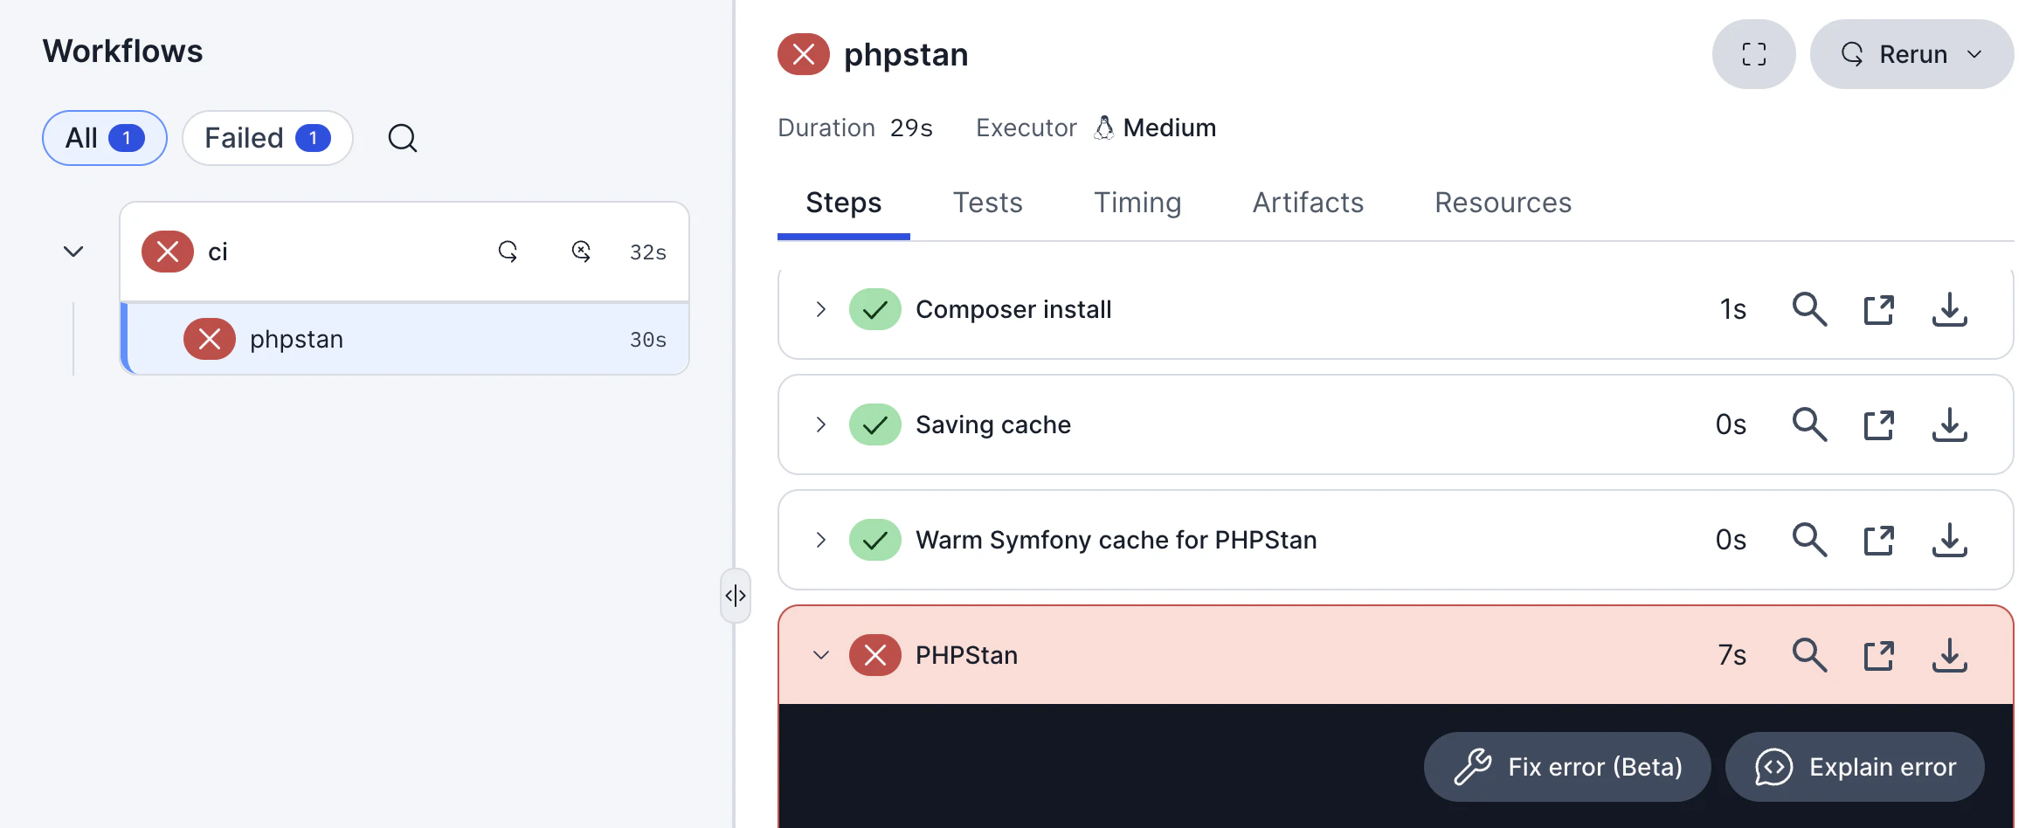Viewport: 2039px width, 828px height.
Task: Show only Failed workflows
Action: click(x=267, y=138)
